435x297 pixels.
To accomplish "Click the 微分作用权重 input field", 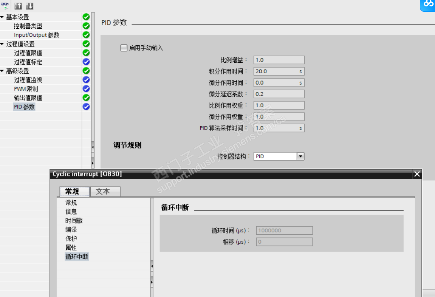I will pos(279,117).
